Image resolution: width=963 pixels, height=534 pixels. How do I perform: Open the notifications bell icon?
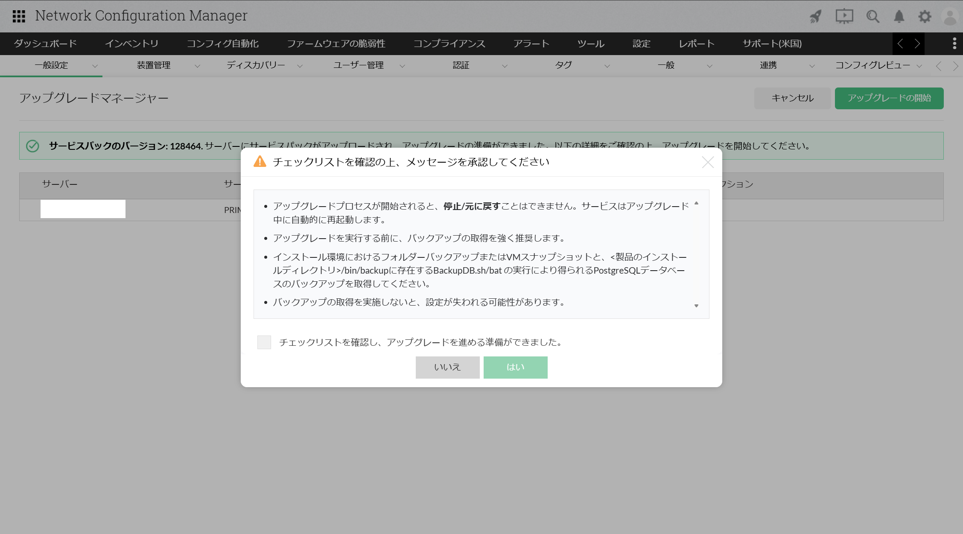[899, 17]
